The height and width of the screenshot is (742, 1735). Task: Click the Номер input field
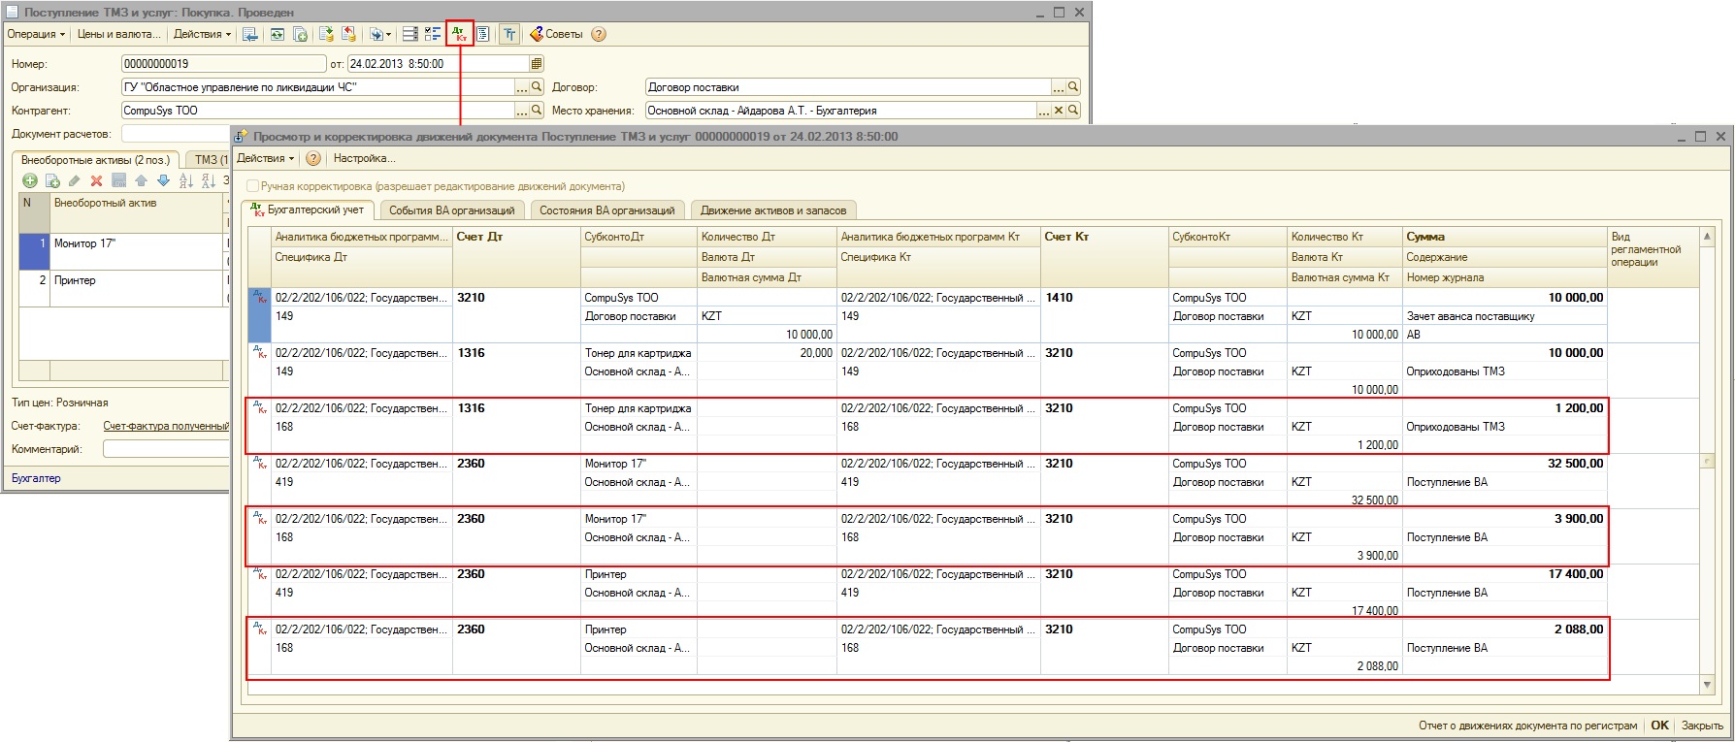pos(223,64)
